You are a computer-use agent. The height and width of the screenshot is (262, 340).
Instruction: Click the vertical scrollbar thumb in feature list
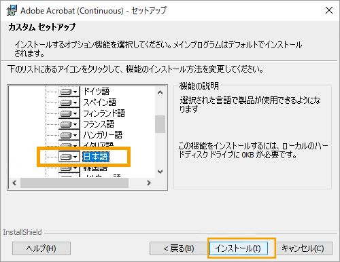[160, 124]
